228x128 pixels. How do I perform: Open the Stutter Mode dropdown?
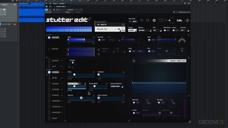coord(114,40)
